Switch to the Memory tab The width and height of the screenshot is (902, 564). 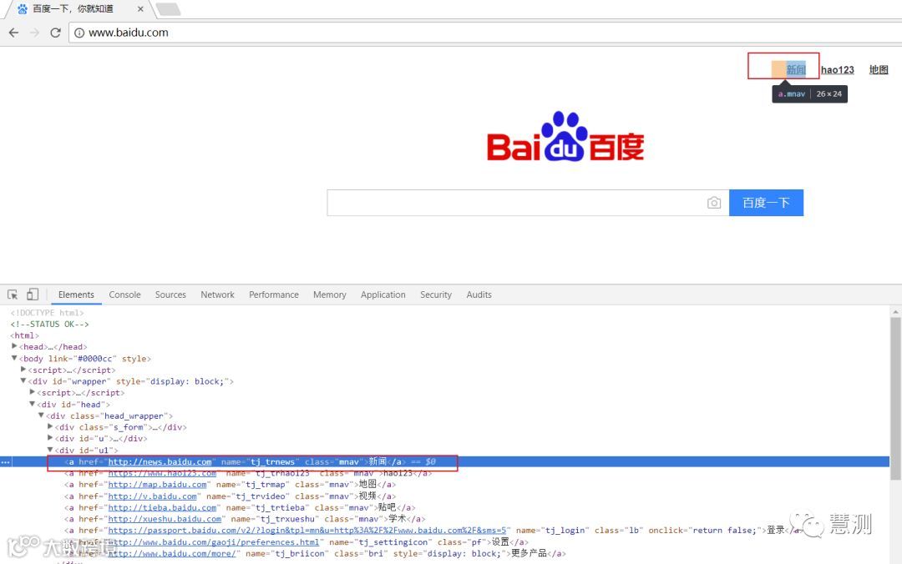point(330,295)
